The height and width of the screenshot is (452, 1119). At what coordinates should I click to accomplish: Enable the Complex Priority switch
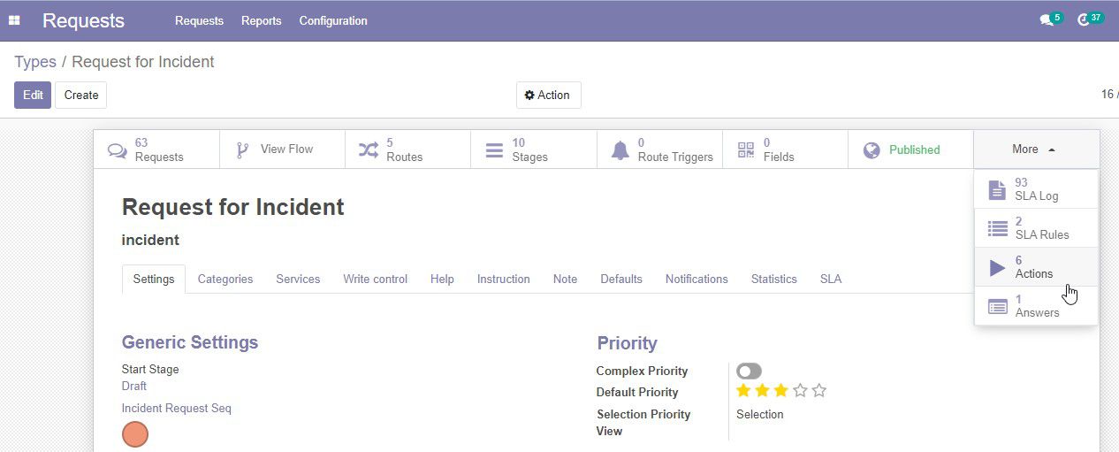tap(749, 371)
